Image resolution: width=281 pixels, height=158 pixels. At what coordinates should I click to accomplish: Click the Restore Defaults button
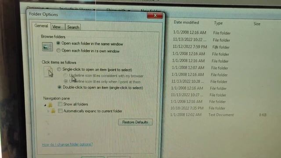coord(135,122)
